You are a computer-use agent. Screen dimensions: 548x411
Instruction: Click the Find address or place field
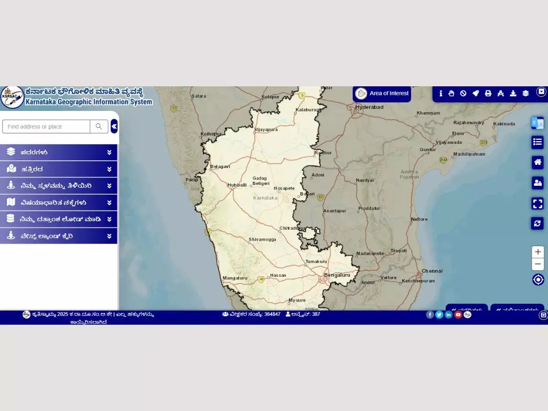(x=46, y=126)
